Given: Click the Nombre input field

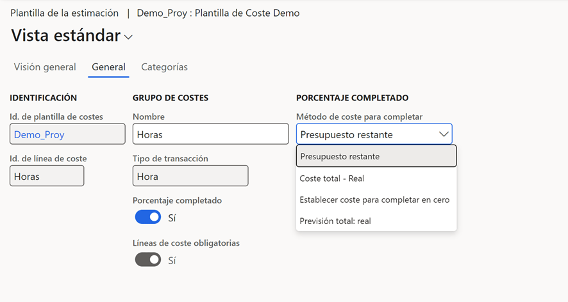Looking at the screenshot, I should coord(210,134).
